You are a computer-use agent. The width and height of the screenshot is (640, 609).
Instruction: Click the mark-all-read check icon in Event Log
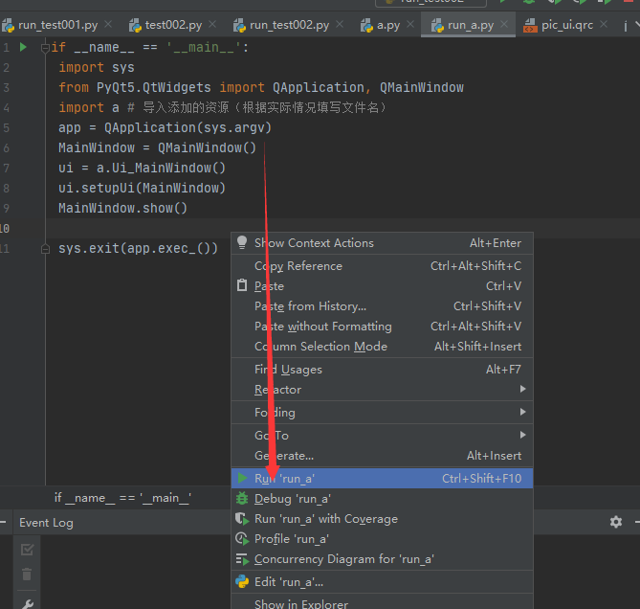click(x=27, y=550)
